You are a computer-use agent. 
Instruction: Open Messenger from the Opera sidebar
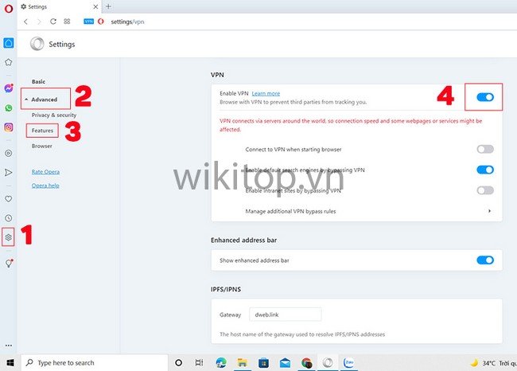pyautogui.click(x=8, y=88)
